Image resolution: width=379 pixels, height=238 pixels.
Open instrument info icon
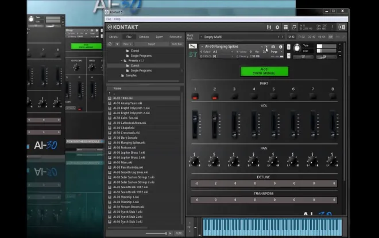[280, 46]
